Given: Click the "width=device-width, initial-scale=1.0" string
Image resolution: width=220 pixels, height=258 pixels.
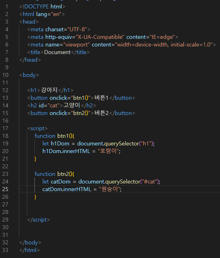Looking at the screenshot, I should click(x=164, y=44).
